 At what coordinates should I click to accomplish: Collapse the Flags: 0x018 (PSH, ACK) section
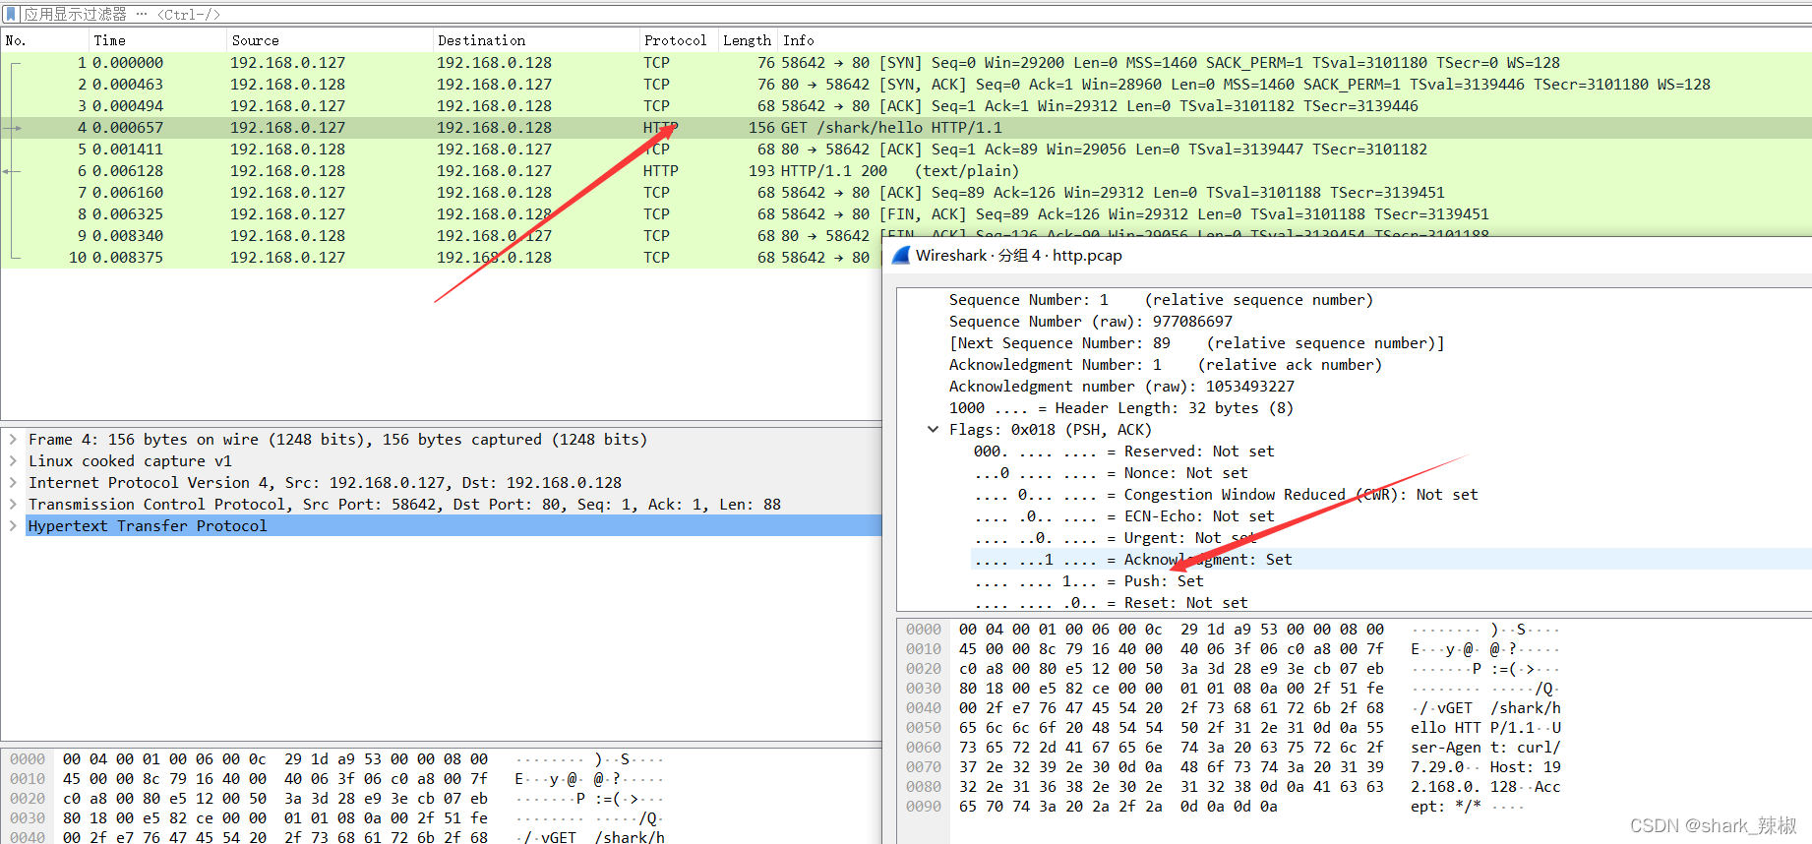click(933, 430)
